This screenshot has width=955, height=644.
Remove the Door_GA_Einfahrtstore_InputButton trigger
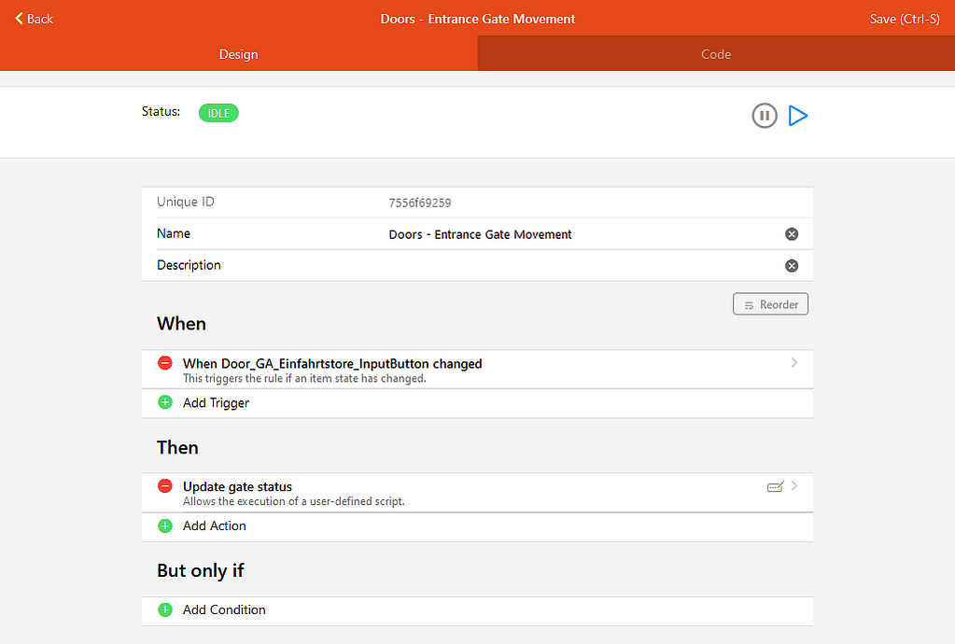[x=165, y=363]
